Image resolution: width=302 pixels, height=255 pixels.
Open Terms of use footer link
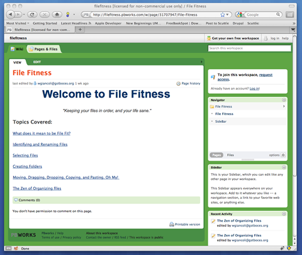50,237
